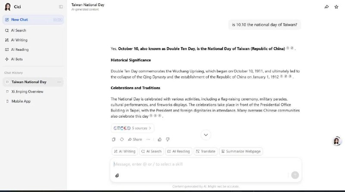Select Xi Jinping Overview from chat history
This screenshot has height=192, width=345.
(27, 92)
